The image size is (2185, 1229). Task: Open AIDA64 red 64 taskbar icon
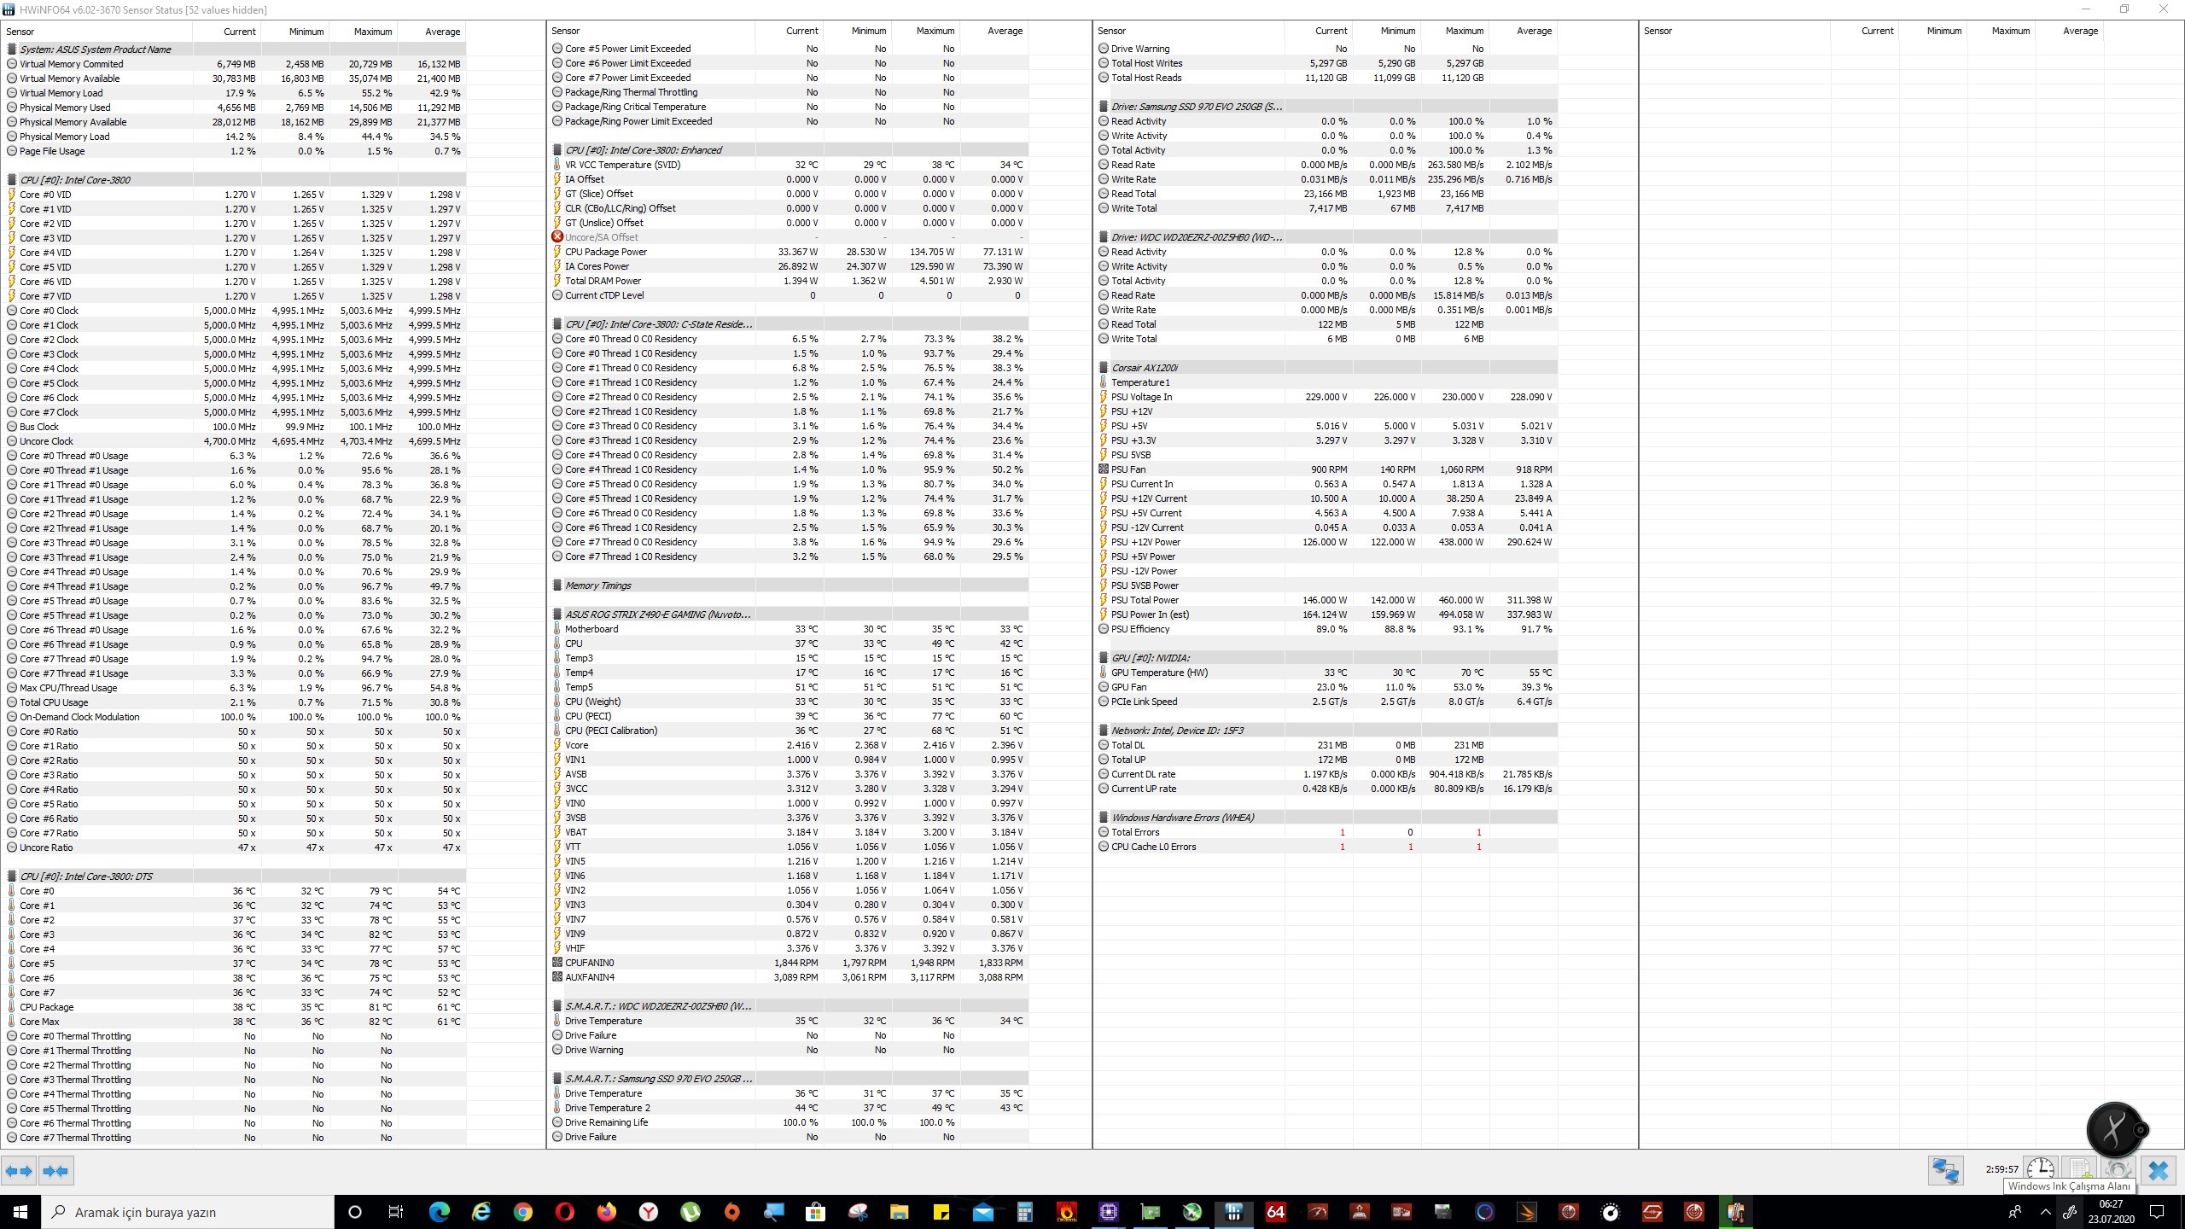(x=1276, y=1212)
